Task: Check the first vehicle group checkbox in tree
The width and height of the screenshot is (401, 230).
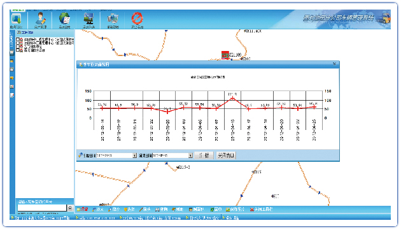Action: pyautogui.click(x=18, y=40)
